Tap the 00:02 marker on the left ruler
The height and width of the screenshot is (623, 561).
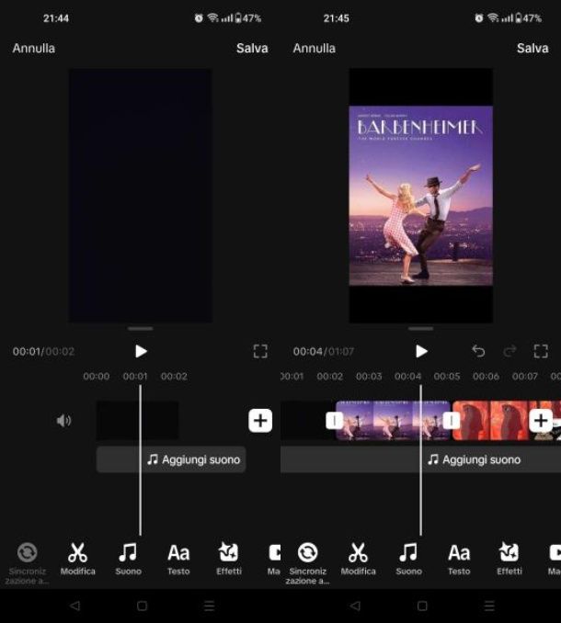pos(174,376)
